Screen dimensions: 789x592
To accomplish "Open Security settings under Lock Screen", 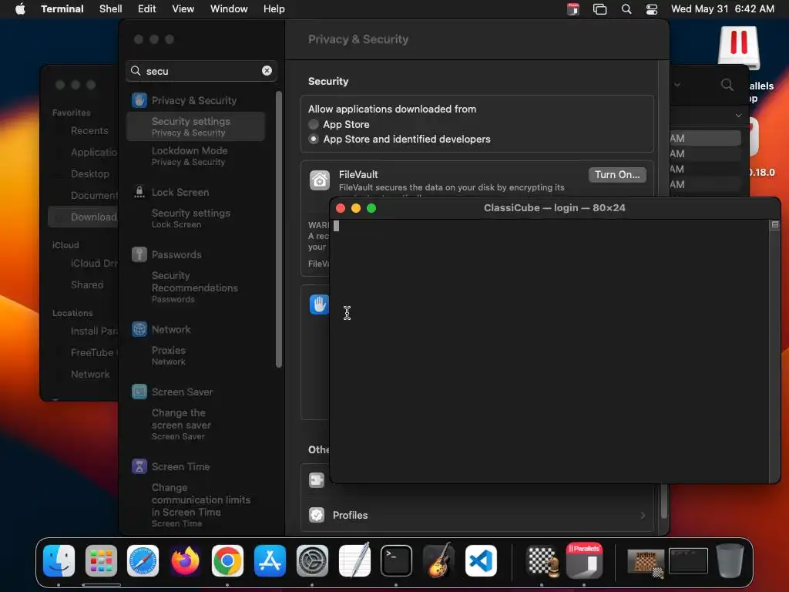I will [x=195, y=218].
